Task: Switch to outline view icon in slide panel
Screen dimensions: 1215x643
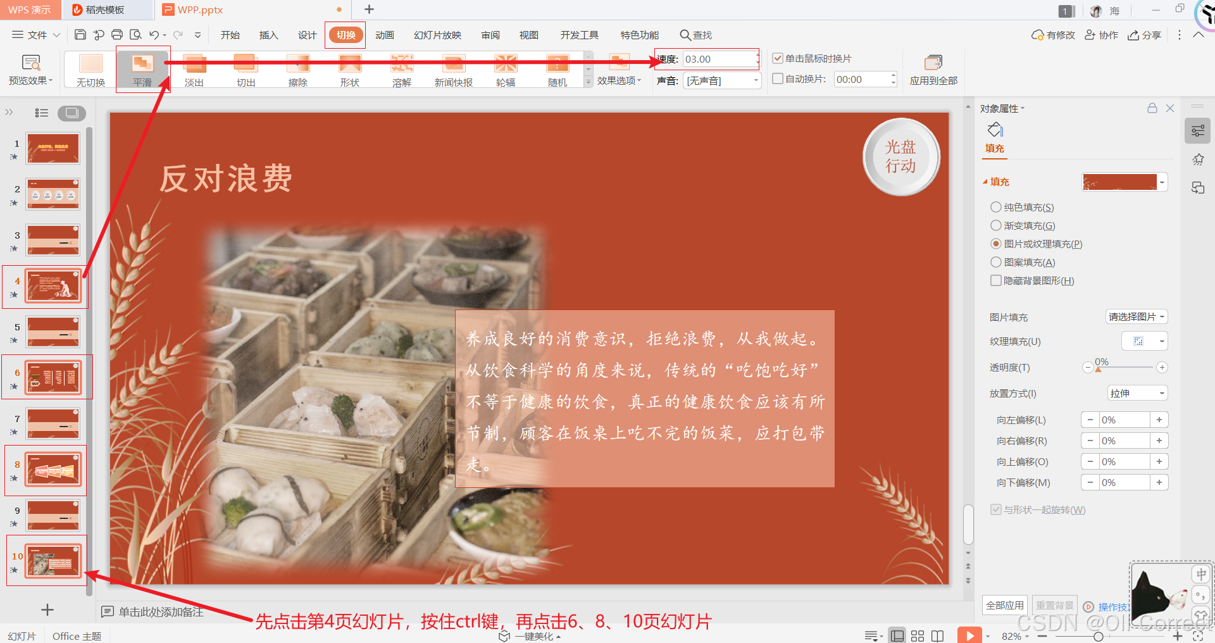Action: [x=42, y=113]
